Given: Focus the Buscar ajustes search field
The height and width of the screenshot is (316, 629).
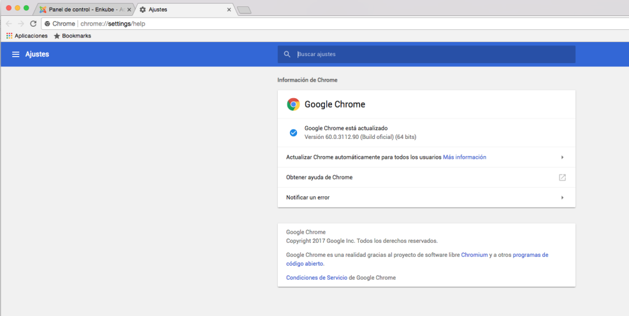Looking at the screenshot, I should 426,54.
